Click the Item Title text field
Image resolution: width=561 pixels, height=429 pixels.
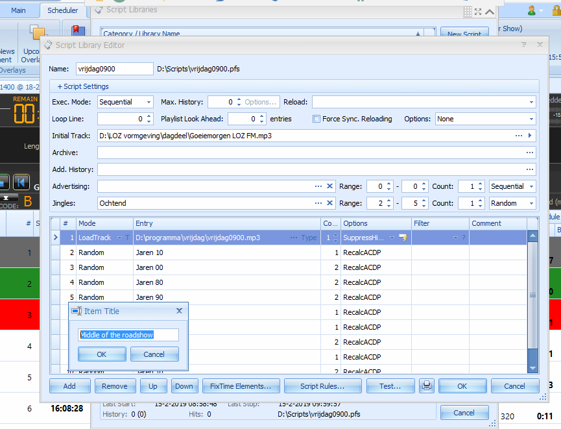coord(128,335)
